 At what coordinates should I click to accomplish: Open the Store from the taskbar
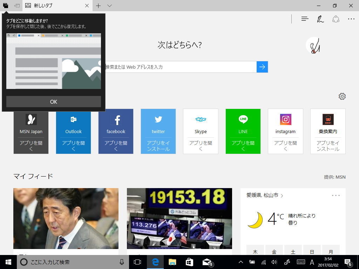(x=189, y=262)
